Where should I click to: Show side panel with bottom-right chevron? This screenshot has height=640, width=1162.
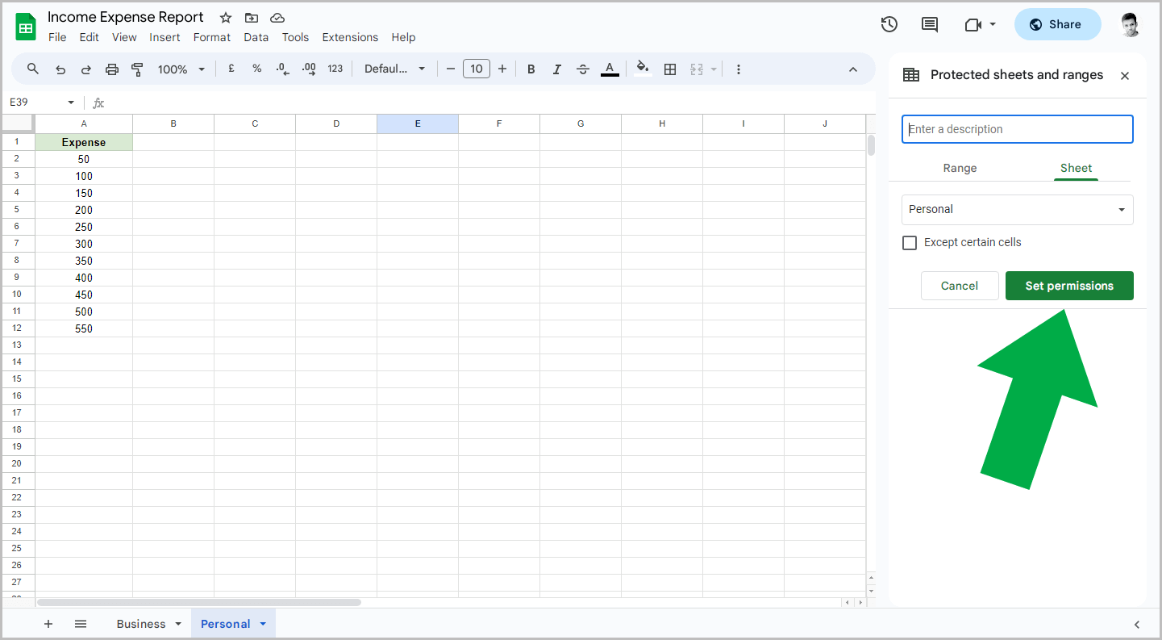click(1137, 625)
